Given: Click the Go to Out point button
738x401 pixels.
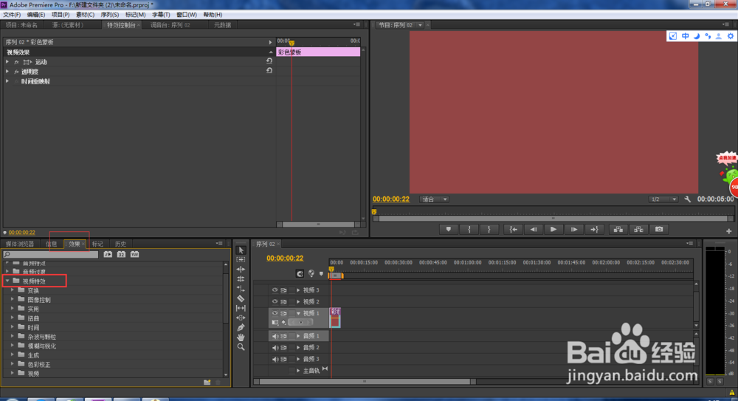Looking at the screenshot, I should tap(594, 230).
